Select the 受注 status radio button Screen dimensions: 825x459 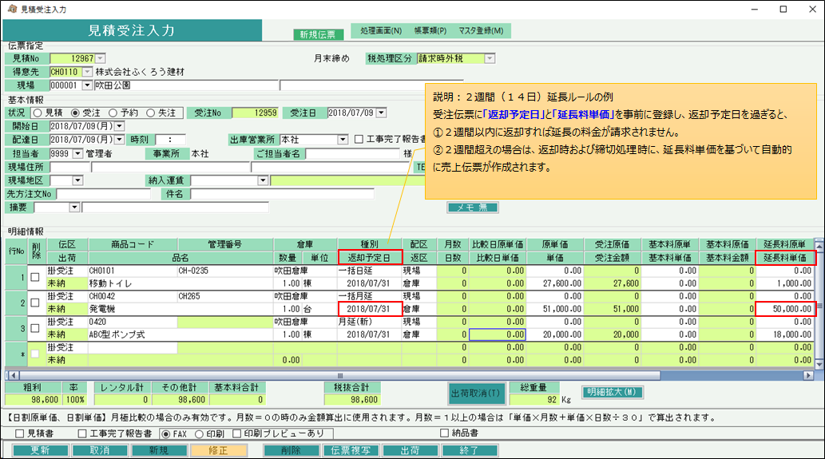click(75, 113)
